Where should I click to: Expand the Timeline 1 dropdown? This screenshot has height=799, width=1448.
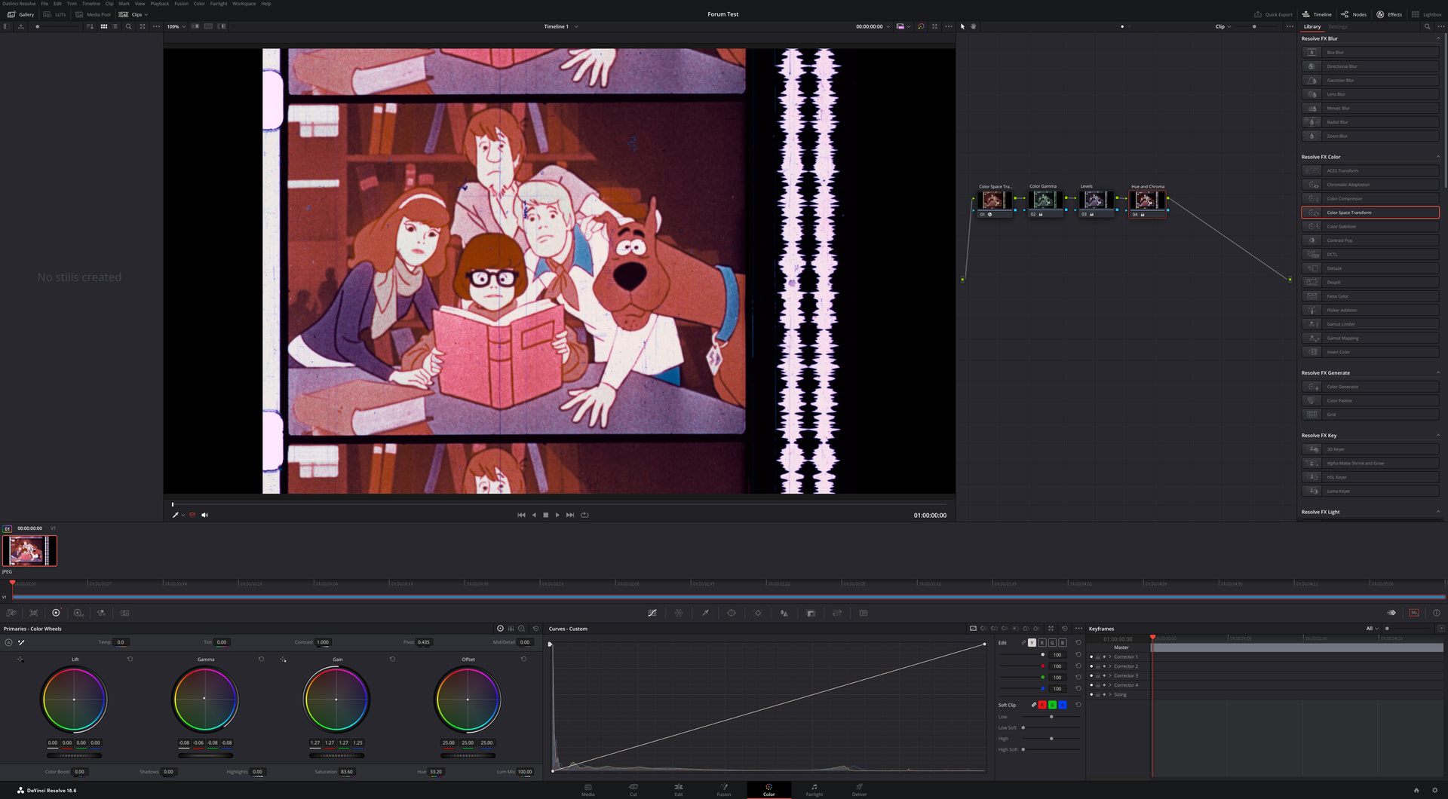[x=561, y=26]
